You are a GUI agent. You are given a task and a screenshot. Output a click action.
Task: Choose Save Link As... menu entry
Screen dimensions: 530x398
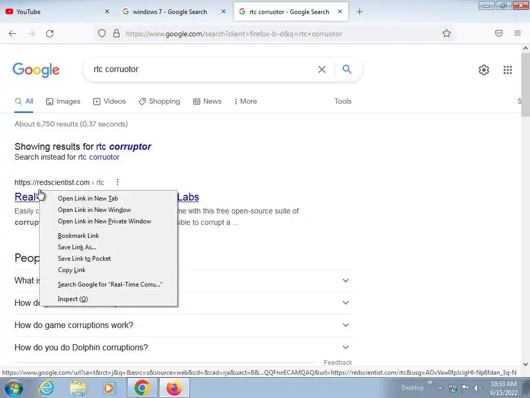(109, 247)
